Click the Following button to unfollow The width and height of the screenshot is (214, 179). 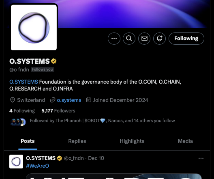click(186, 39)
